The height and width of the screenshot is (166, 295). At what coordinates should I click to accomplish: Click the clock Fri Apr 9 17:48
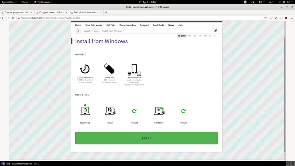(147, 2)
